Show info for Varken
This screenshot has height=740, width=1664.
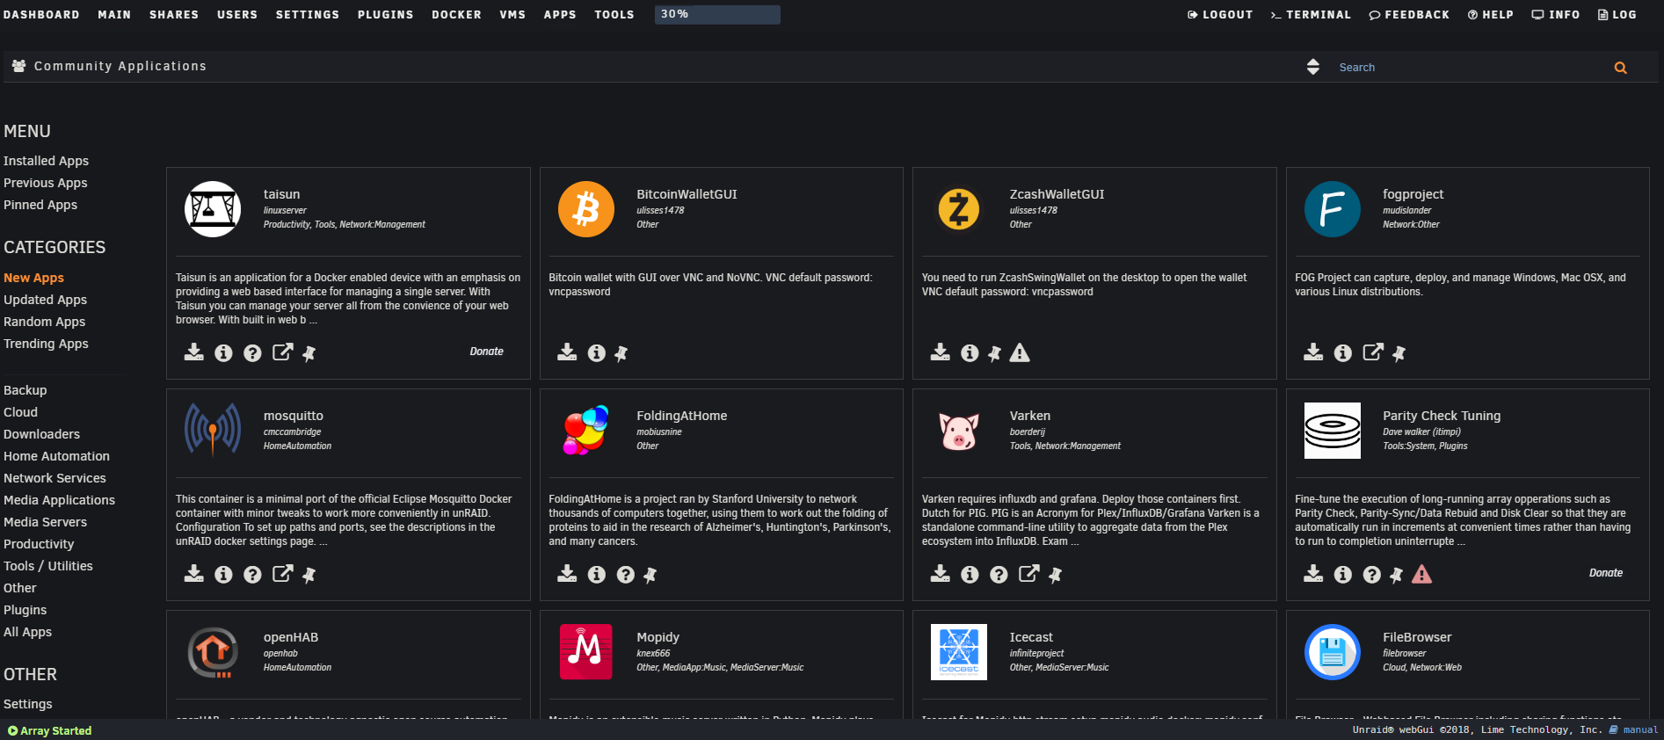(970, 575)
